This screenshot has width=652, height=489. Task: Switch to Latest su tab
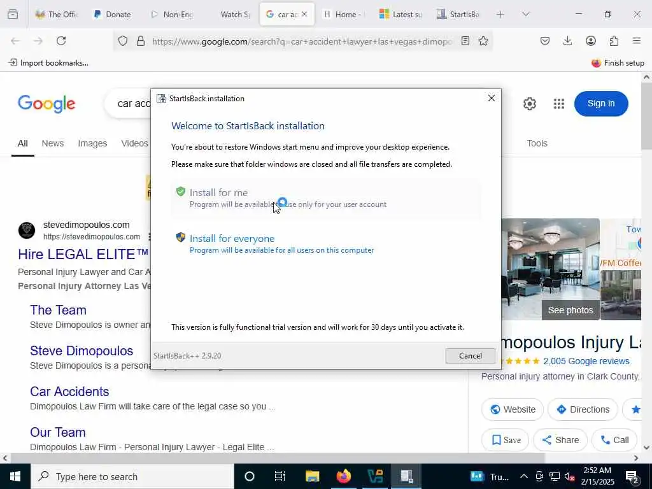point(401,14)
